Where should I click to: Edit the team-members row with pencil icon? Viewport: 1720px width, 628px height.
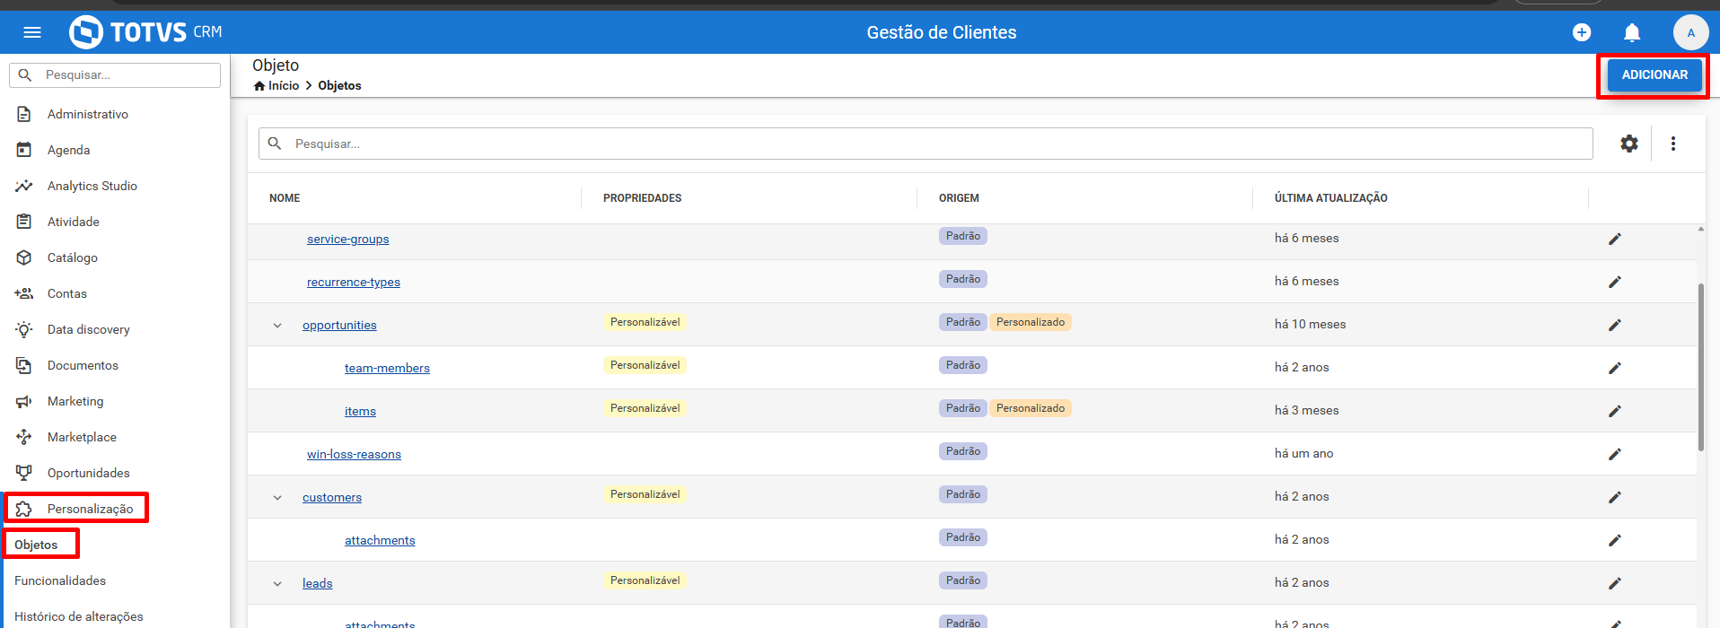tap(1615, 368)
